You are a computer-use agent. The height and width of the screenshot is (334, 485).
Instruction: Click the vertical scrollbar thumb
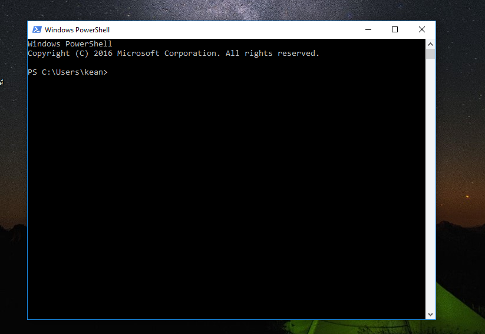point(430,54)
